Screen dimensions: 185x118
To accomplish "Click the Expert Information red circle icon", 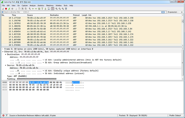I will [3, 115].
